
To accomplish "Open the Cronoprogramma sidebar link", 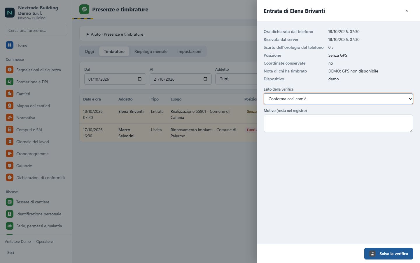I will pos(36,154).
